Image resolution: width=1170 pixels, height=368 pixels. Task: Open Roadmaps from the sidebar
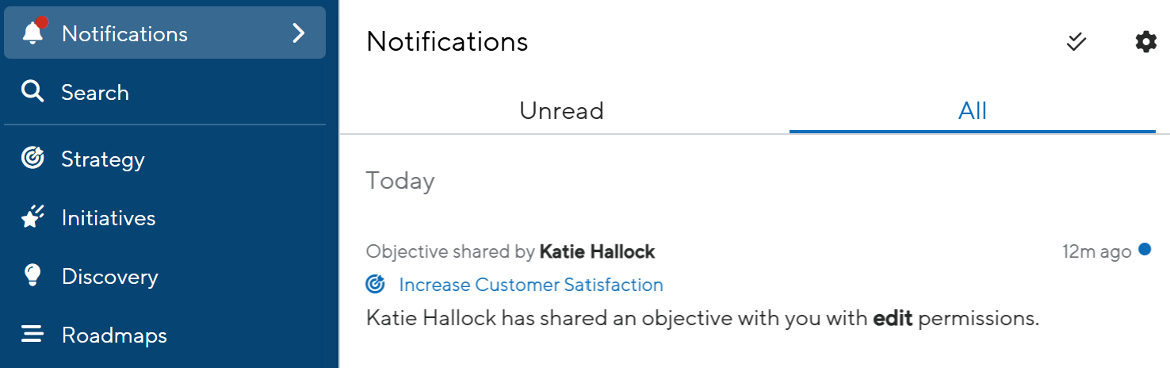point(114,335)
